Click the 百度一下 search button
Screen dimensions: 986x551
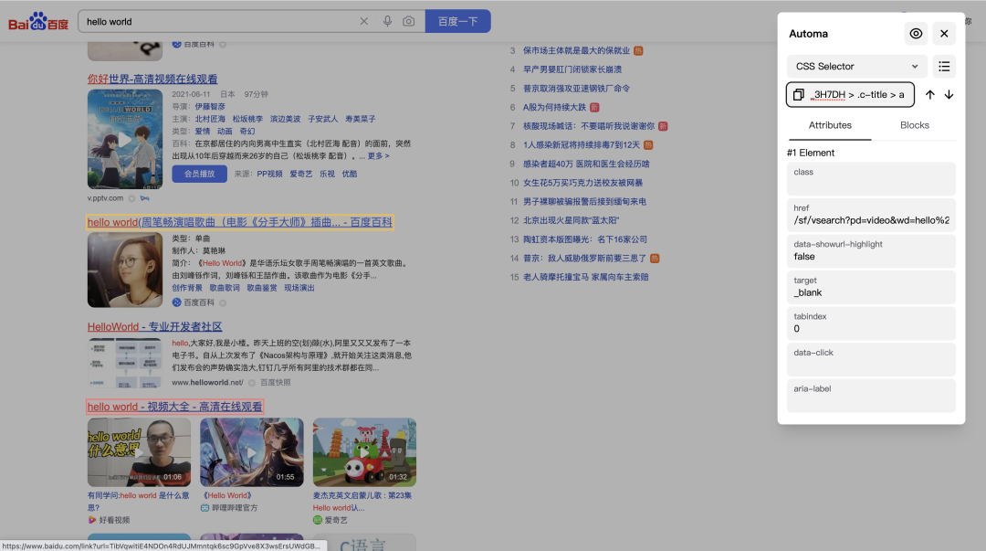(x=457, y=21)
